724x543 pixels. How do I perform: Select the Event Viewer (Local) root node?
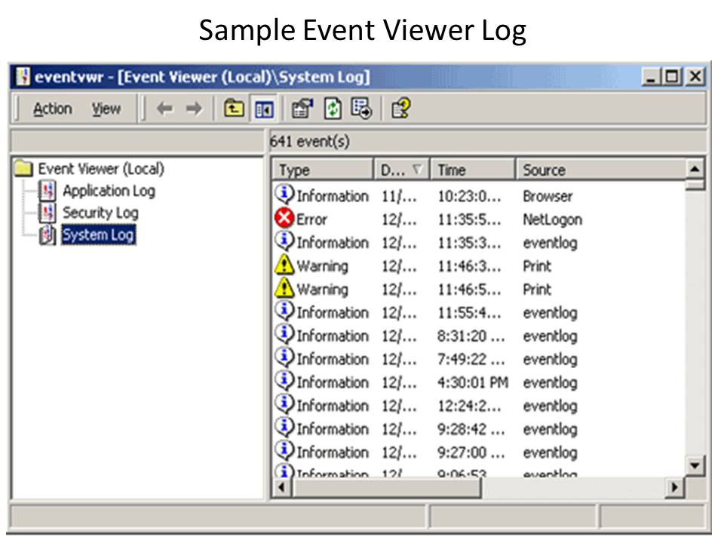(x=100, y=169)
